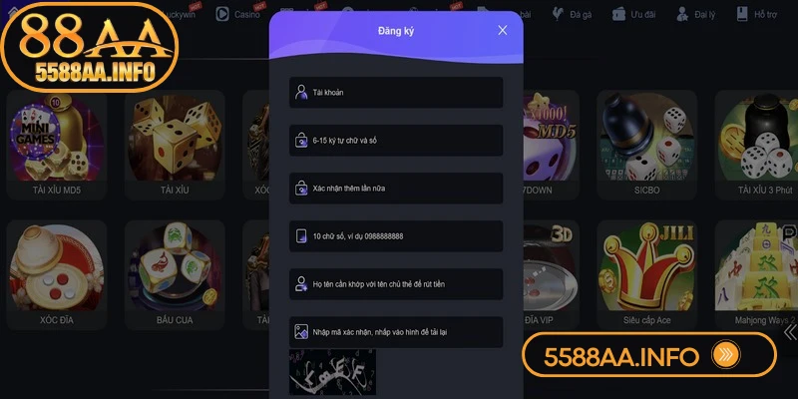Image resolution: width=798 pixels, height=399 pixels.
Task: Open the Đại lý agent menu
Action: tap(695, 14)
